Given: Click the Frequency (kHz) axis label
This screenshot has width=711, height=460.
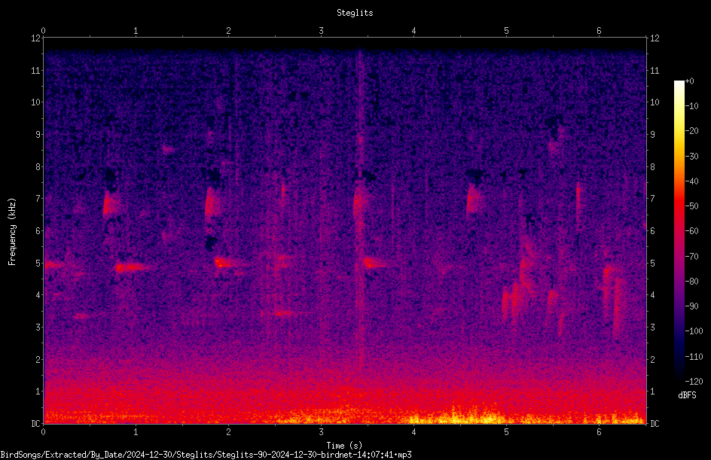Looking at the screenshot, I should (x=12, y=231).
